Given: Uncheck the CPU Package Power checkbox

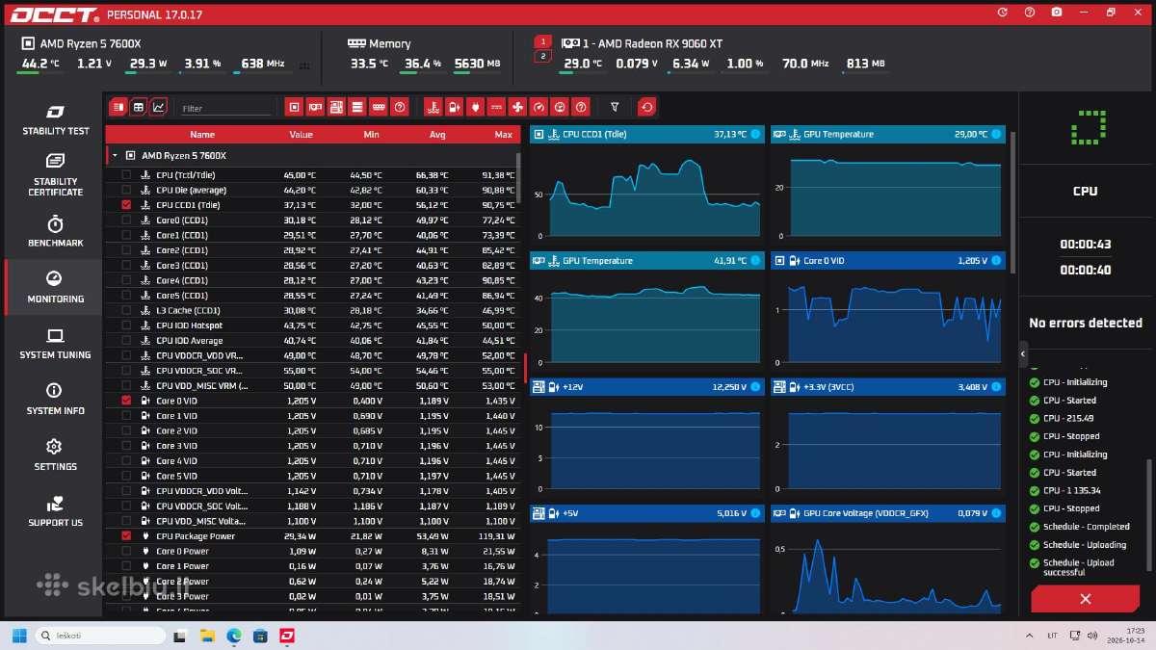Looking at the screenshot, I should click(x=126, y=536).
